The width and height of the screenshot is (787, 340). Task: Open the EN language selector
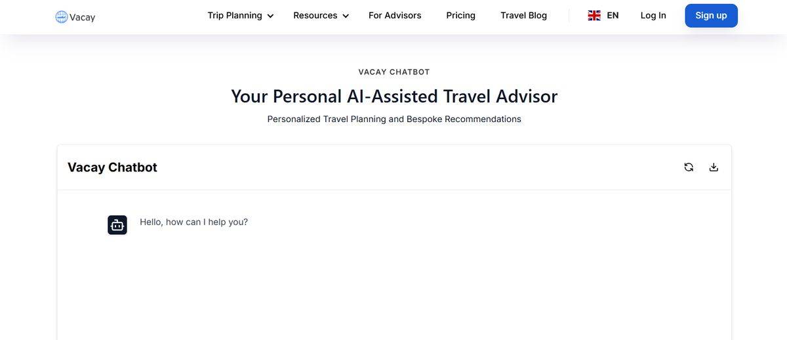pos(613,15)
